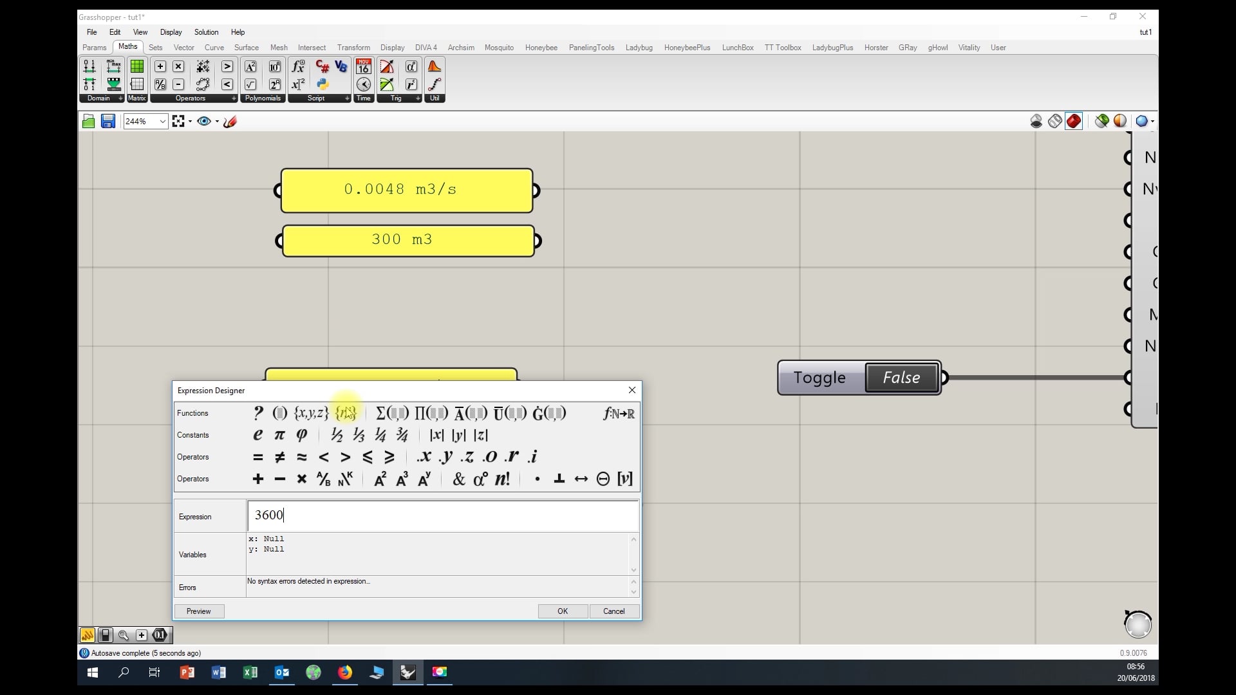
Task: Close the Expression Designer dialog
Action: coord(632,390)
